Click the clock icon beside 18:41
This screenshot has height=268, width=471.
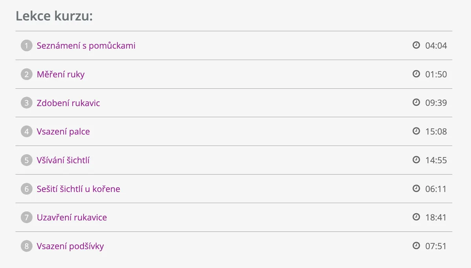pos(416,217)
